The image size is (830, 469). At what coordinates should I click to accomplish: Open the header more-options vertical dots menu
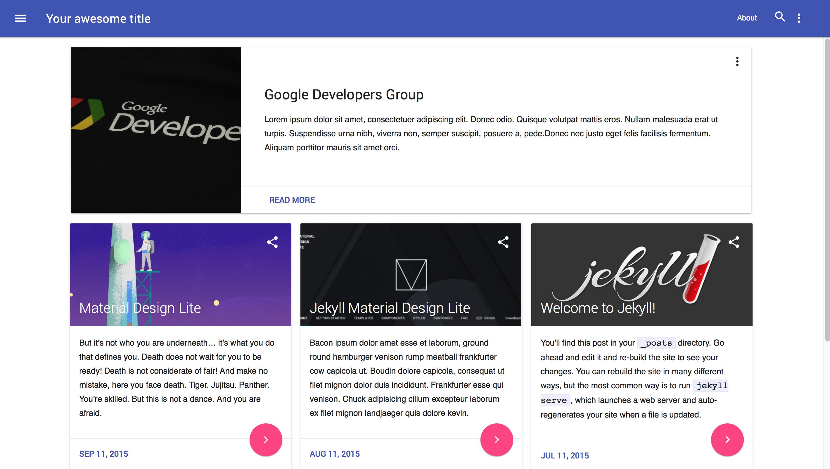point(799,18)
